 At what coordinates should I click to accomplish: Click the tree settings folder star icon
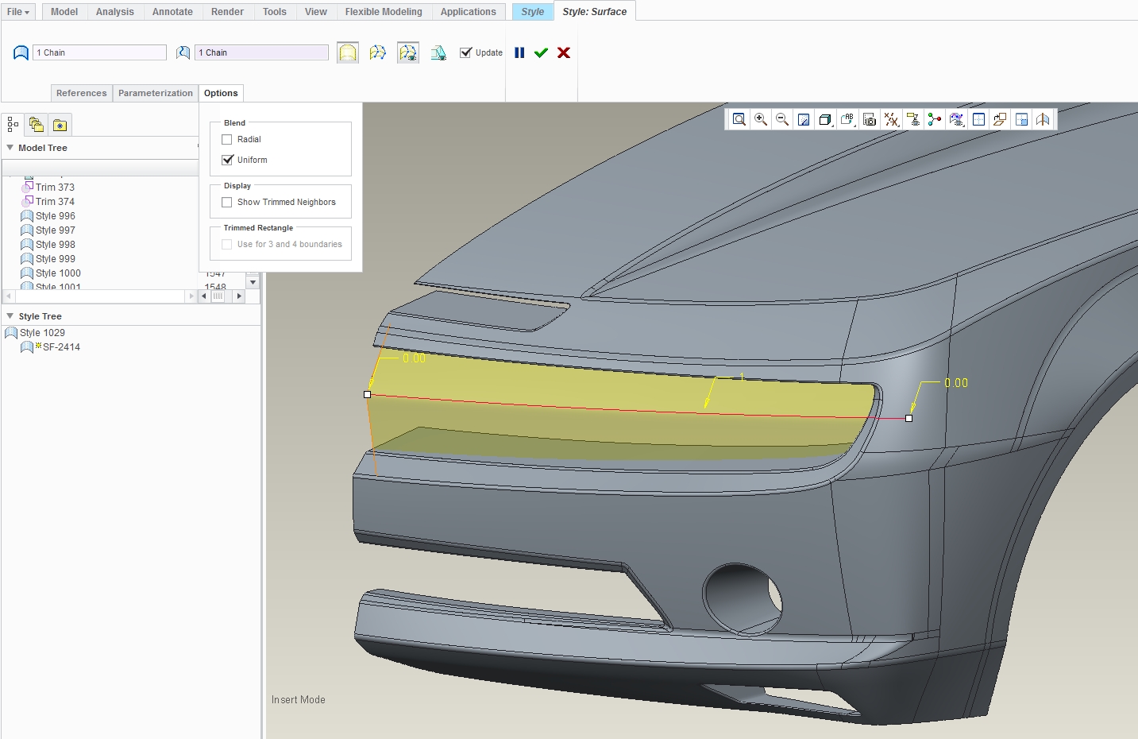pyautogui.click(x=60, y=125)
